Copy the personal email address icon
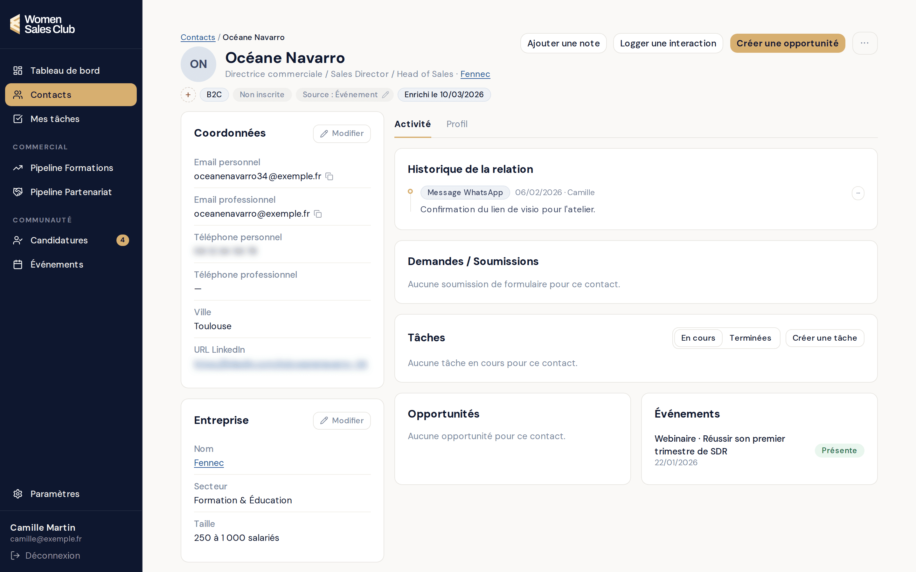Image resolution: width=916 pixels, height=572 pixels. [x=329, y=177]
